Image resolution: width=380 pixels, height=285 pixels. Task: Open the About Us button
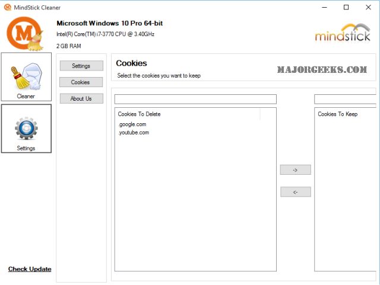(x=81, y=98)
